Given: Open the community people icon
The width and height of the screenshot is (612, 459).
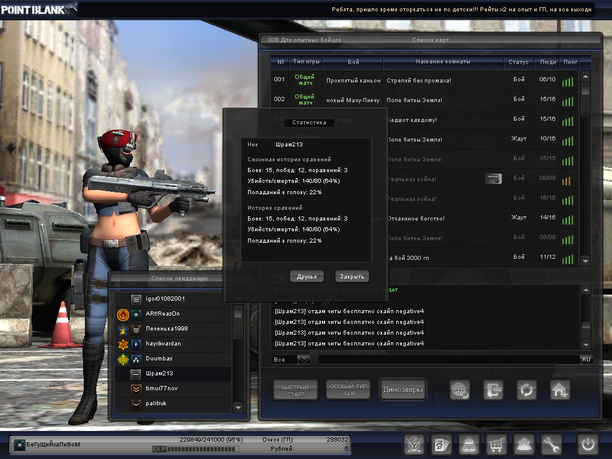Looking at the screenshot, I should coord(524,444).
